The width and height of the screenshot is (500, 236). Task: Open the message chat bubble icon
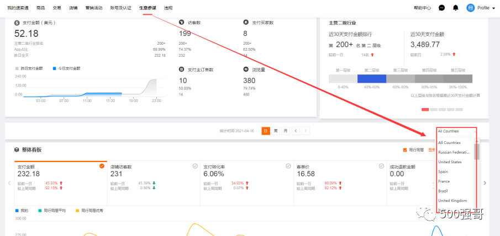pos(441,8)
